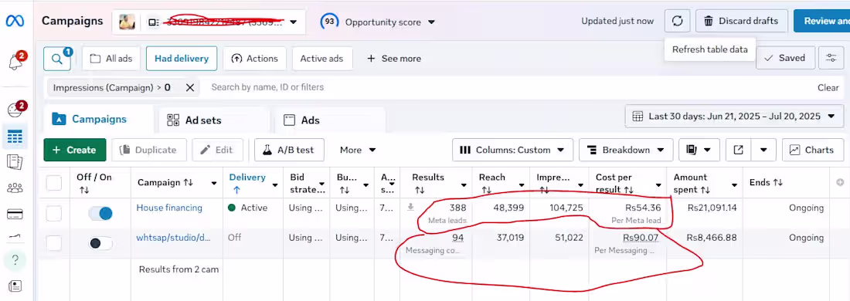Click the 48,399 reach value
Screen dimensions: 850x301
pyautogui.click(x=508, y=208)
